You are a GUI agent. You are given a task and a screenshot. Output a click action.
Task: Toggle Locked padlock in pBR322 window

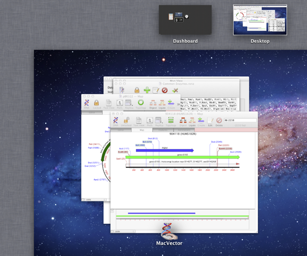(x=96, y=103)
